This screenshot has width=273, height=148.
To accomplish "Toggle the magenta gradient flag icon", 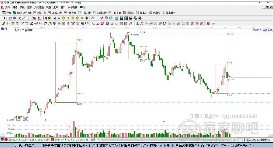I will click(x=39, y=18).
